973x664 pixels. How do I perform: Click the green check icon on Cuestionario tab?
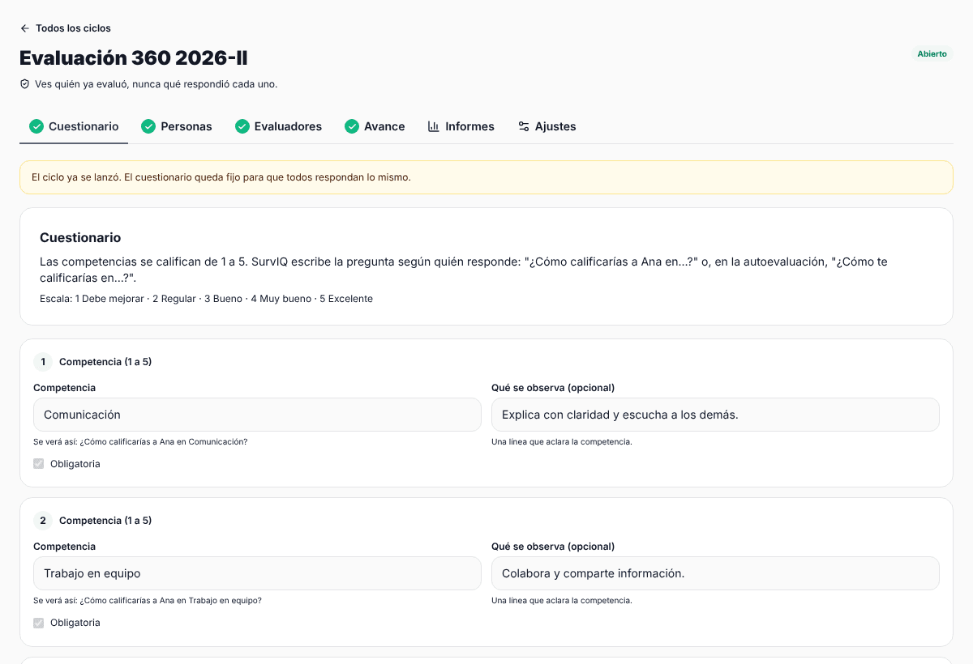click(36, 126)
